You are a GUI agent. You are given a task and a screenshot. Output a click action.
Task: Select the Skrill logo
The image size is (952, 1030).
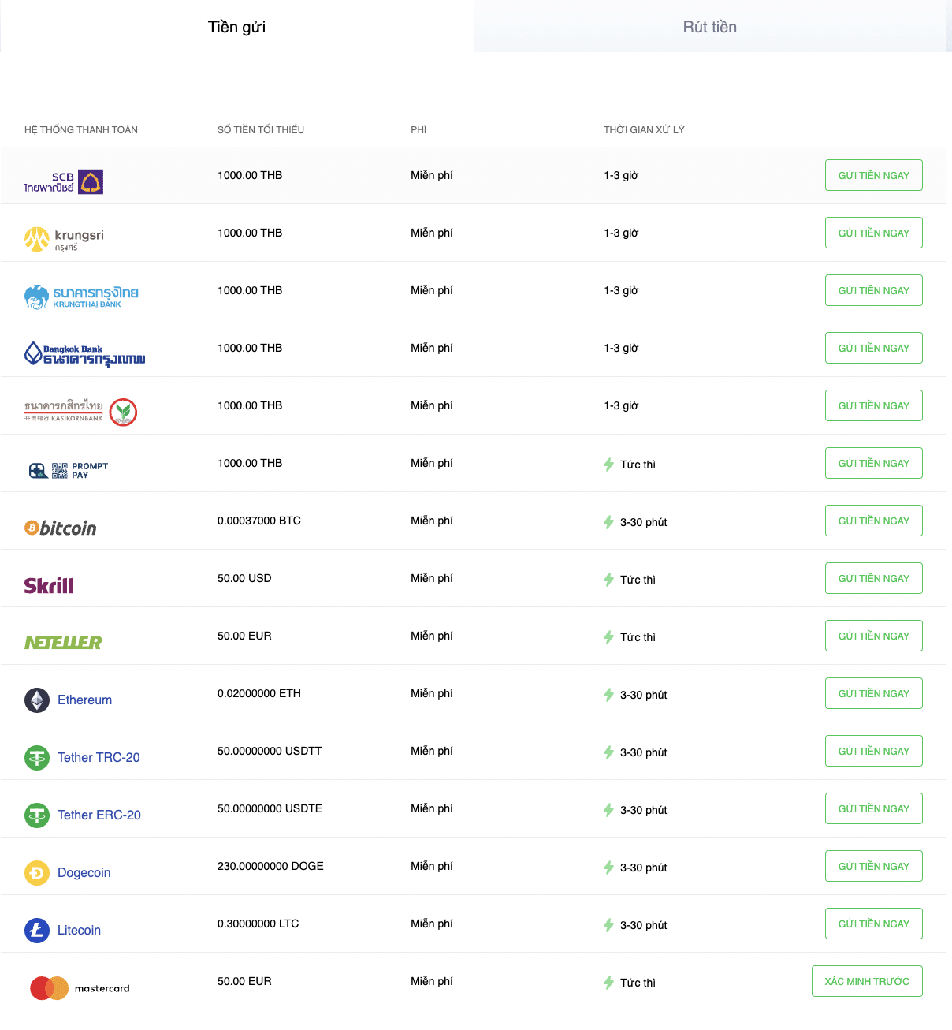(49, 585)
